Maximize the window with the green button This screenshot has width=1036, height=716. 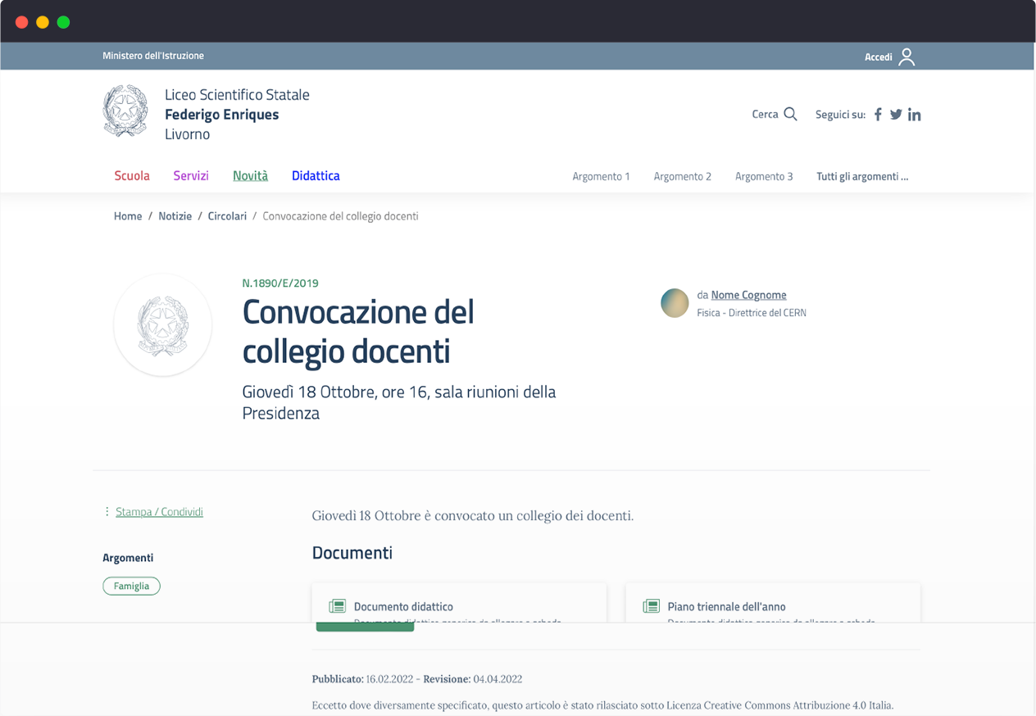[64, 22]
